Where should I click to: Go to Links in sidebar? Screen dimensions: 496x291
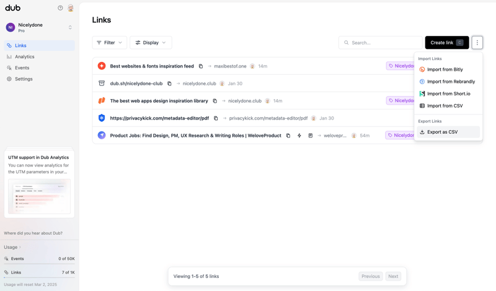coord(40,45)
